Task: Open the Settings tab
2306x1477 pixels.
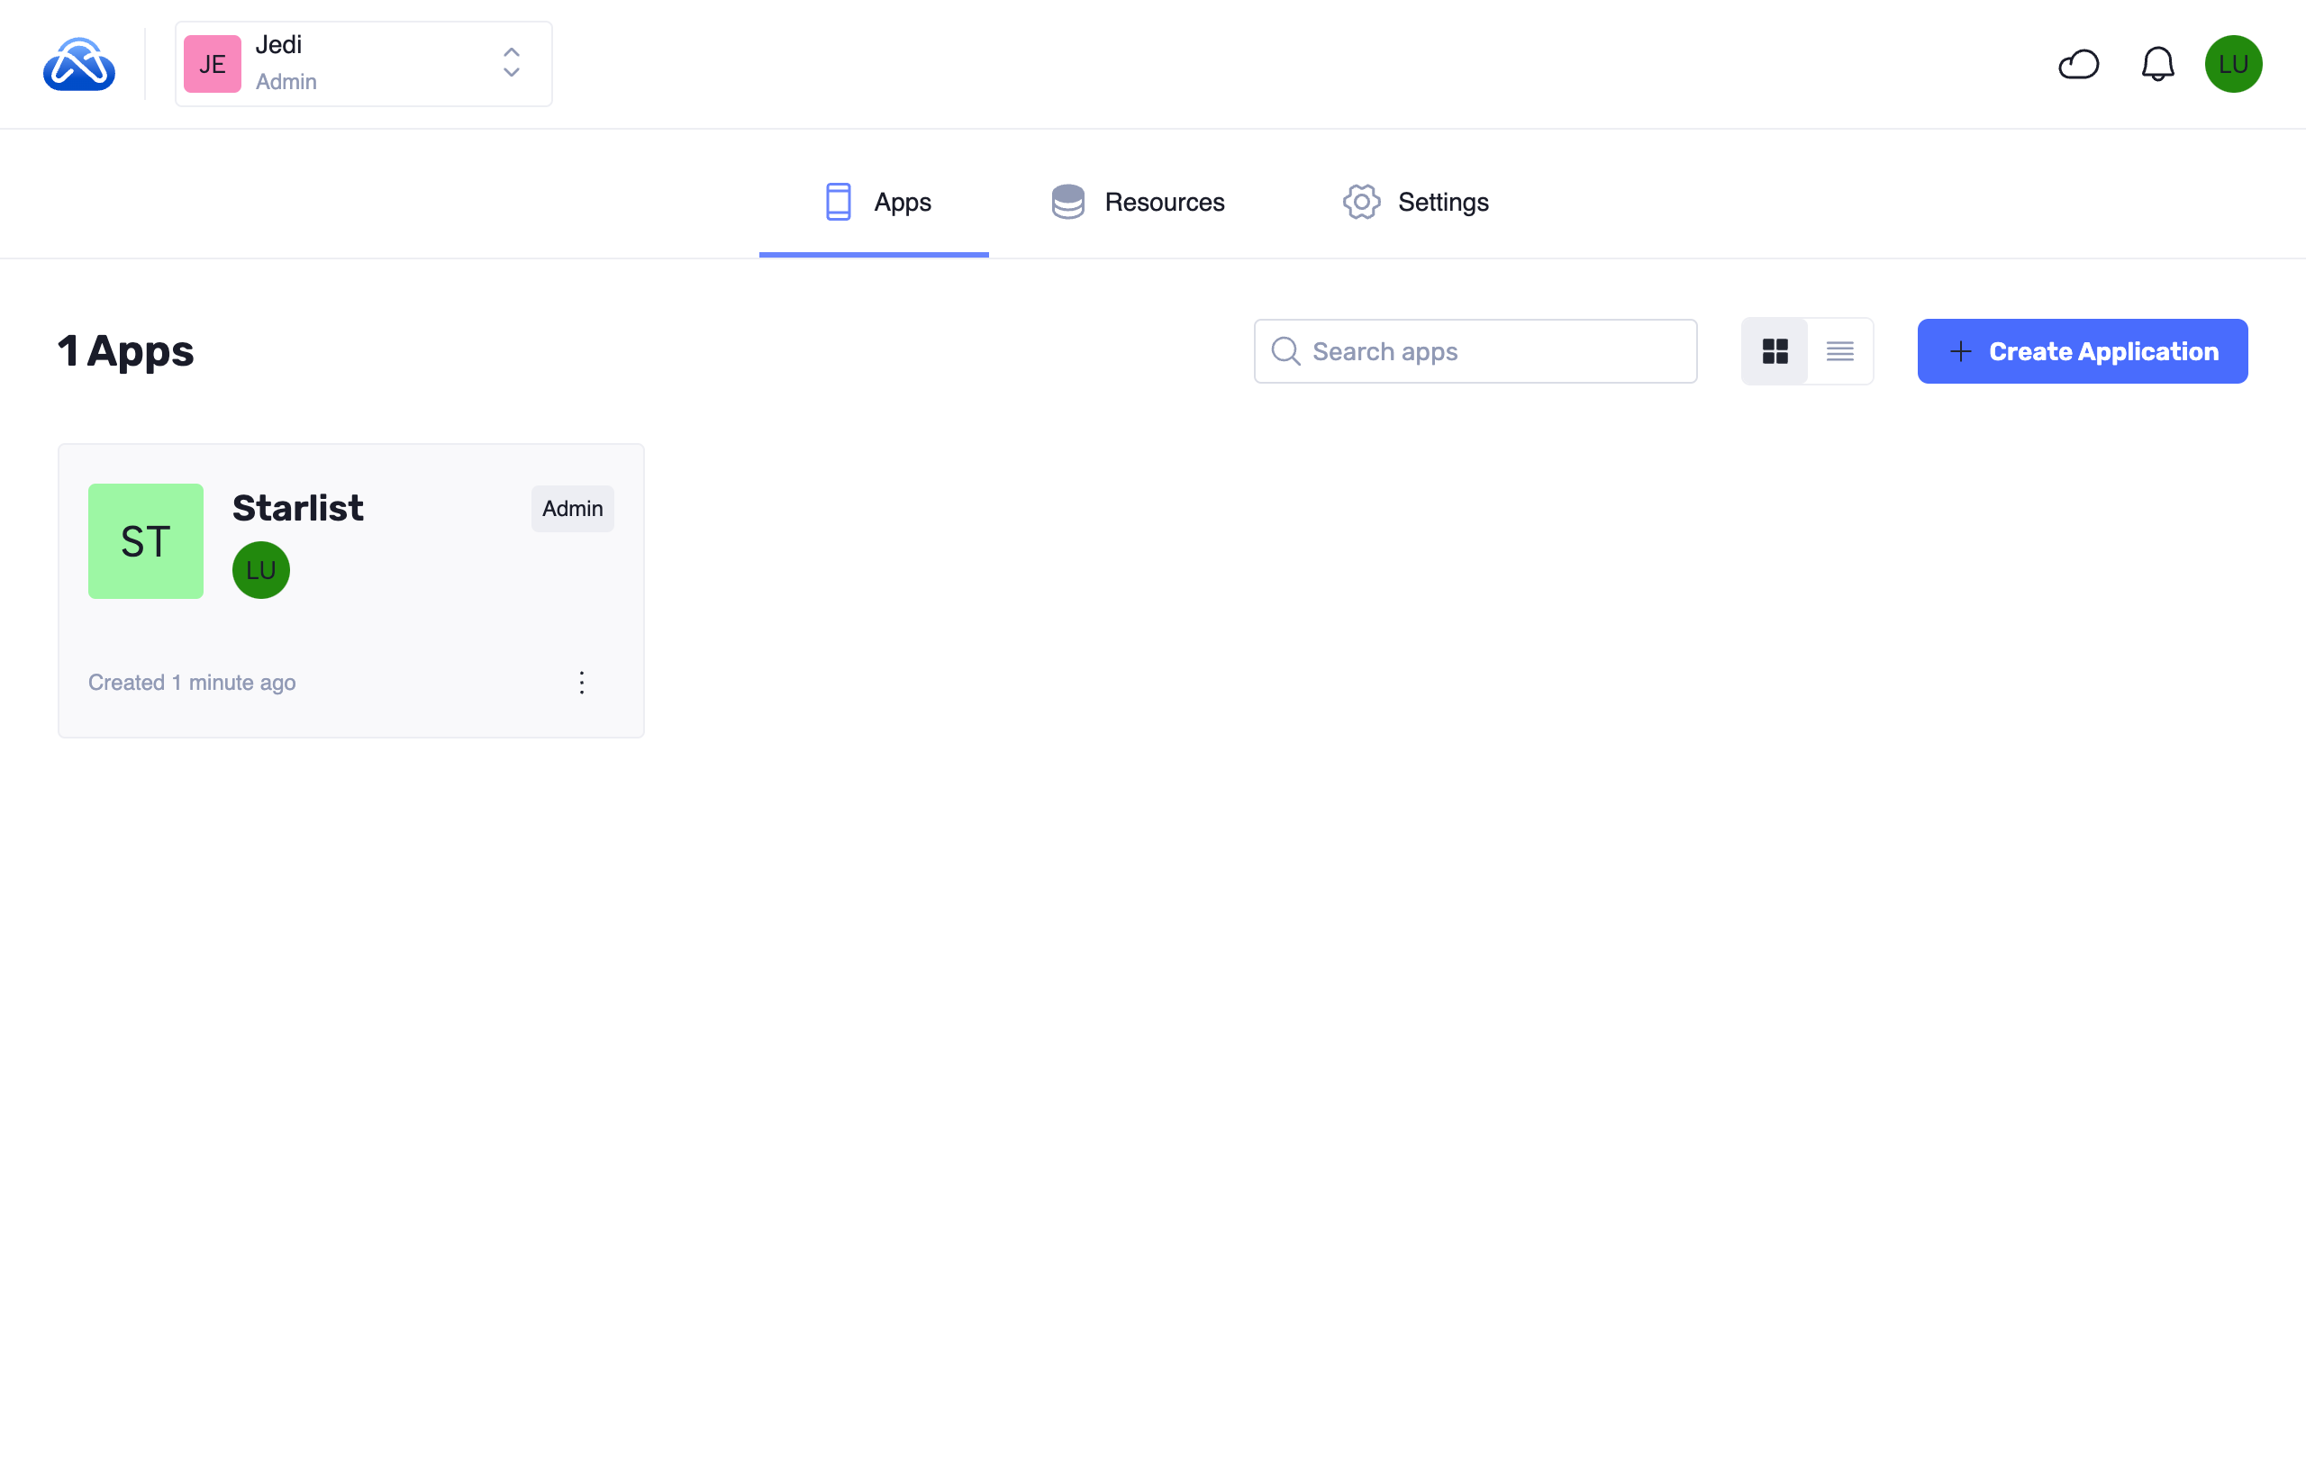Action: click(x=1415, y=202)
